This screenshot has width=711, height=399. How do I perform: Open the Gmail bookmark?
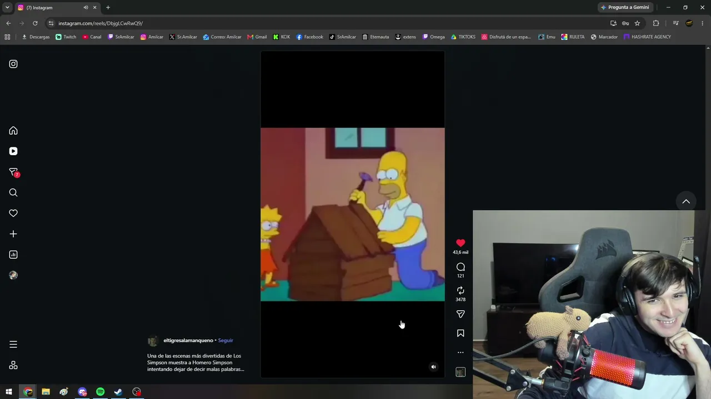257,37
